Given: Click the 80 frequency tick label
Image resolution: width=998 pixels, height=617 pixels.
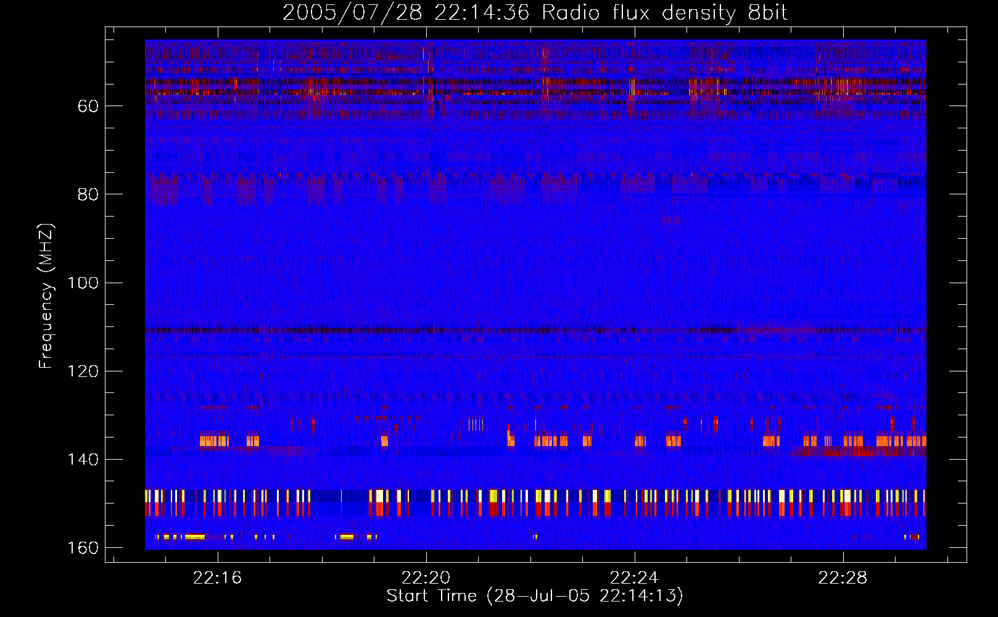Looking at the screenshot, I should click(88, 194).
